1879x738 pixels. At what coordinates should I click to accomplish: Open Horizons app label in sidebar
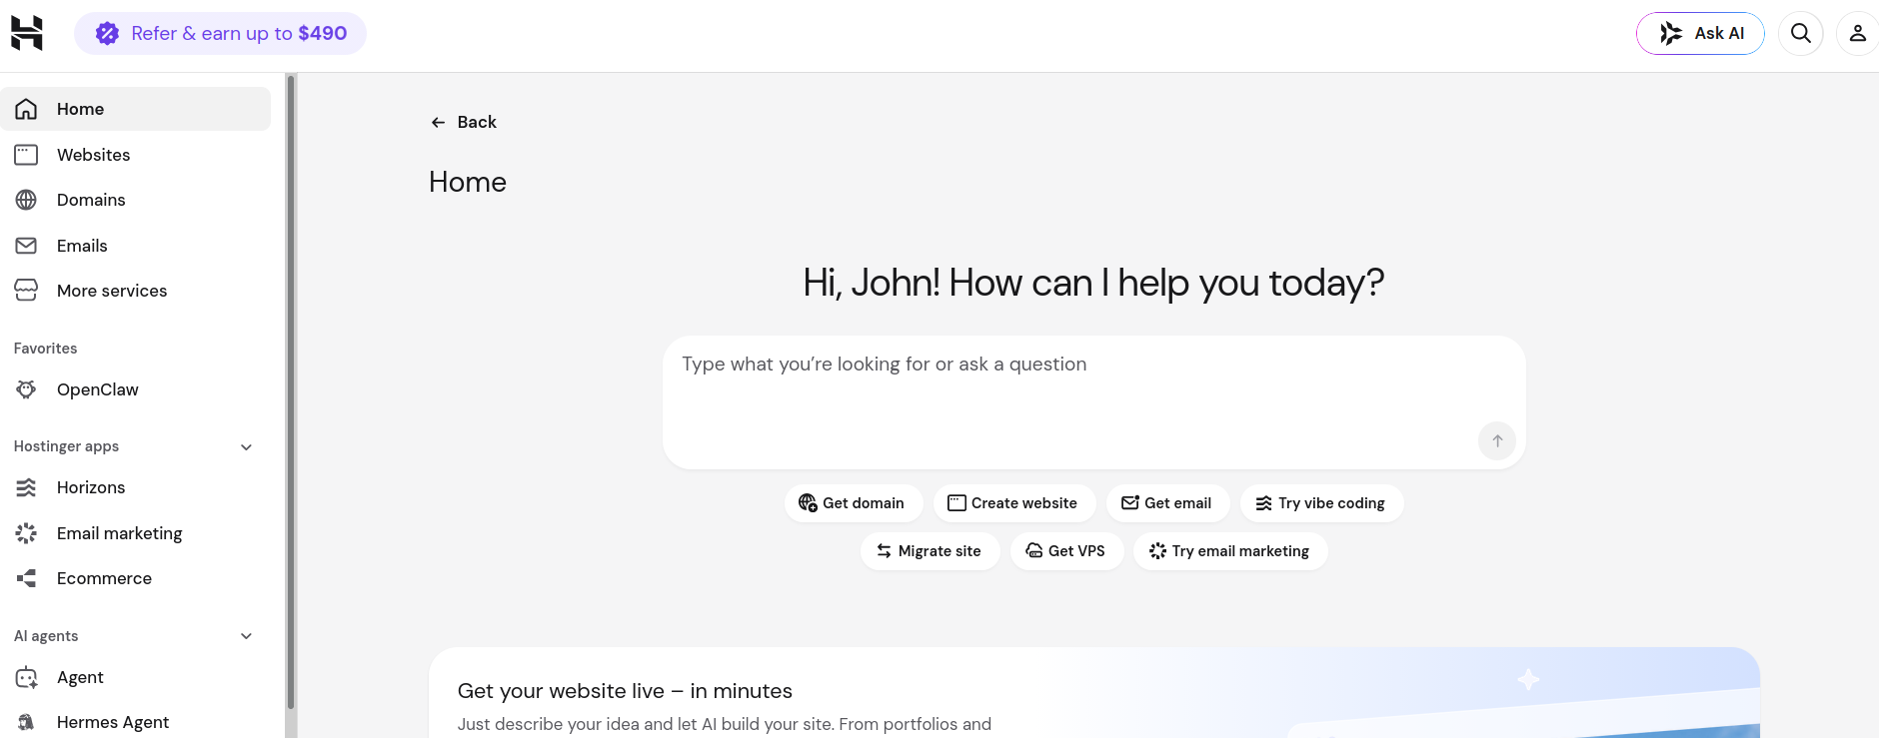coord(91,487)
